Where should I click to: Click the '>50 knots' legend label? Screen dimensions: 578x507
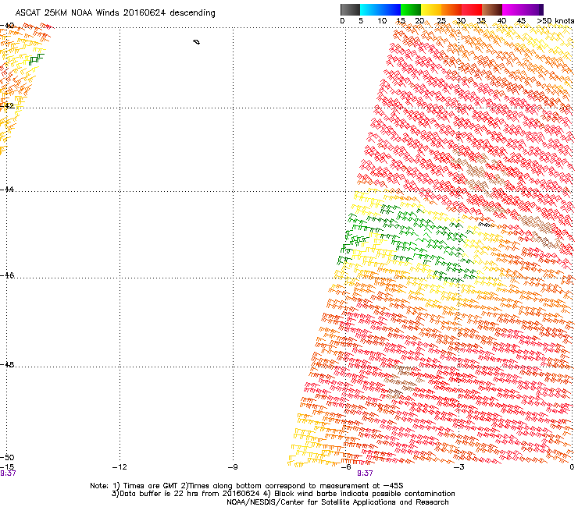555,21
